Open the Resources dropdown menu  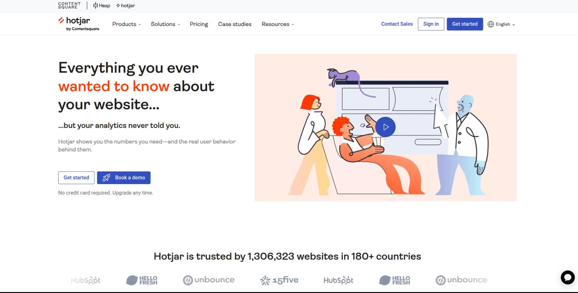(x=278, y=24)
